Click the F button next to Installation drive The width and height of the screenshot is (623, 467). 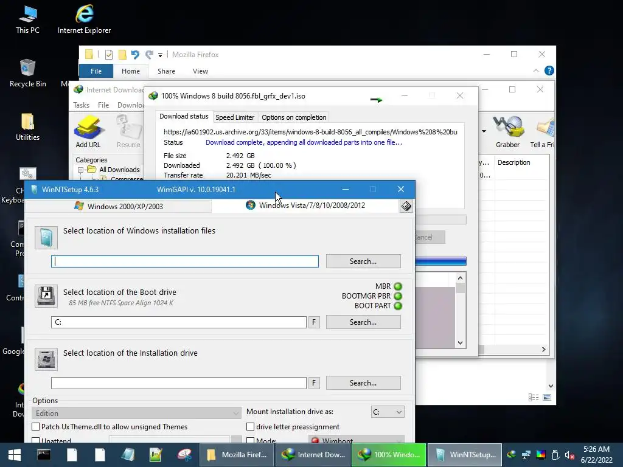(x=314, y=383)
